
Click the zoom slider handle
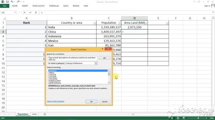[198, 118]
